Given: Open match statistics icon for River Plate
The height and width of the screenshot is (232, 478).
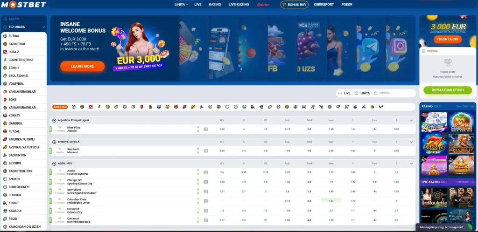Looking at the screenshot, I should (206, 129).
